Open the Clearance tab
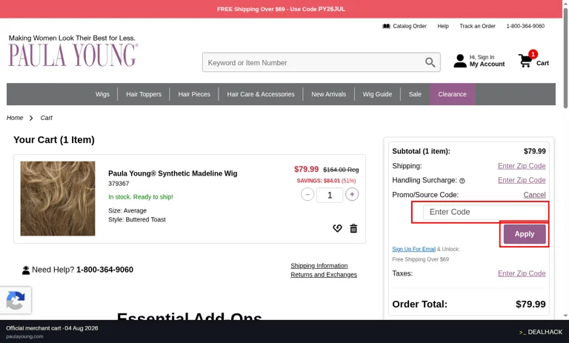The width and height of the screenshot is (569, 343). [452, 94]
